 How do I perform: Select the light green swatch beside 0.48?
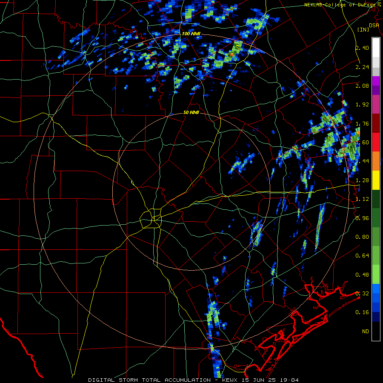coord(376,274)
